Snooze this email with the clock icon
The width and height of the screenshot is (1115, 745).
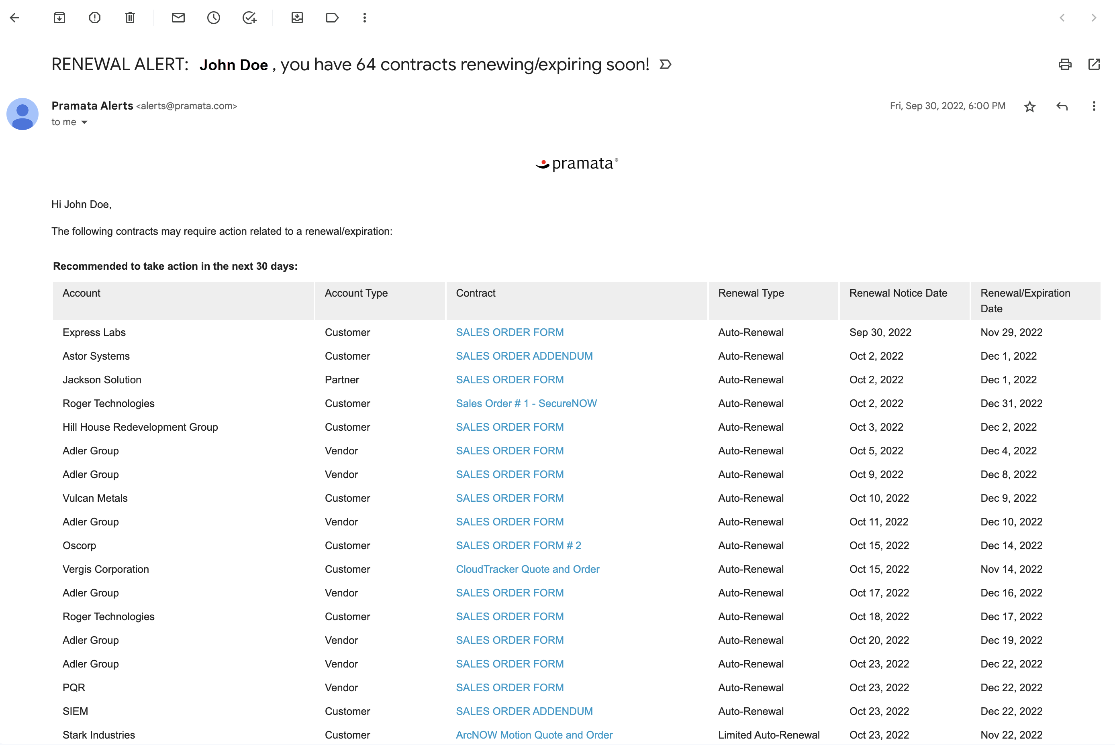click(214, 18)
